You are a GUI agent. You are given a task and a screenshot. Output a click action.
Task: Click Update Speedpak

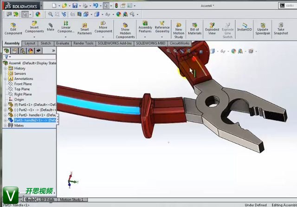tap(263, 29)
